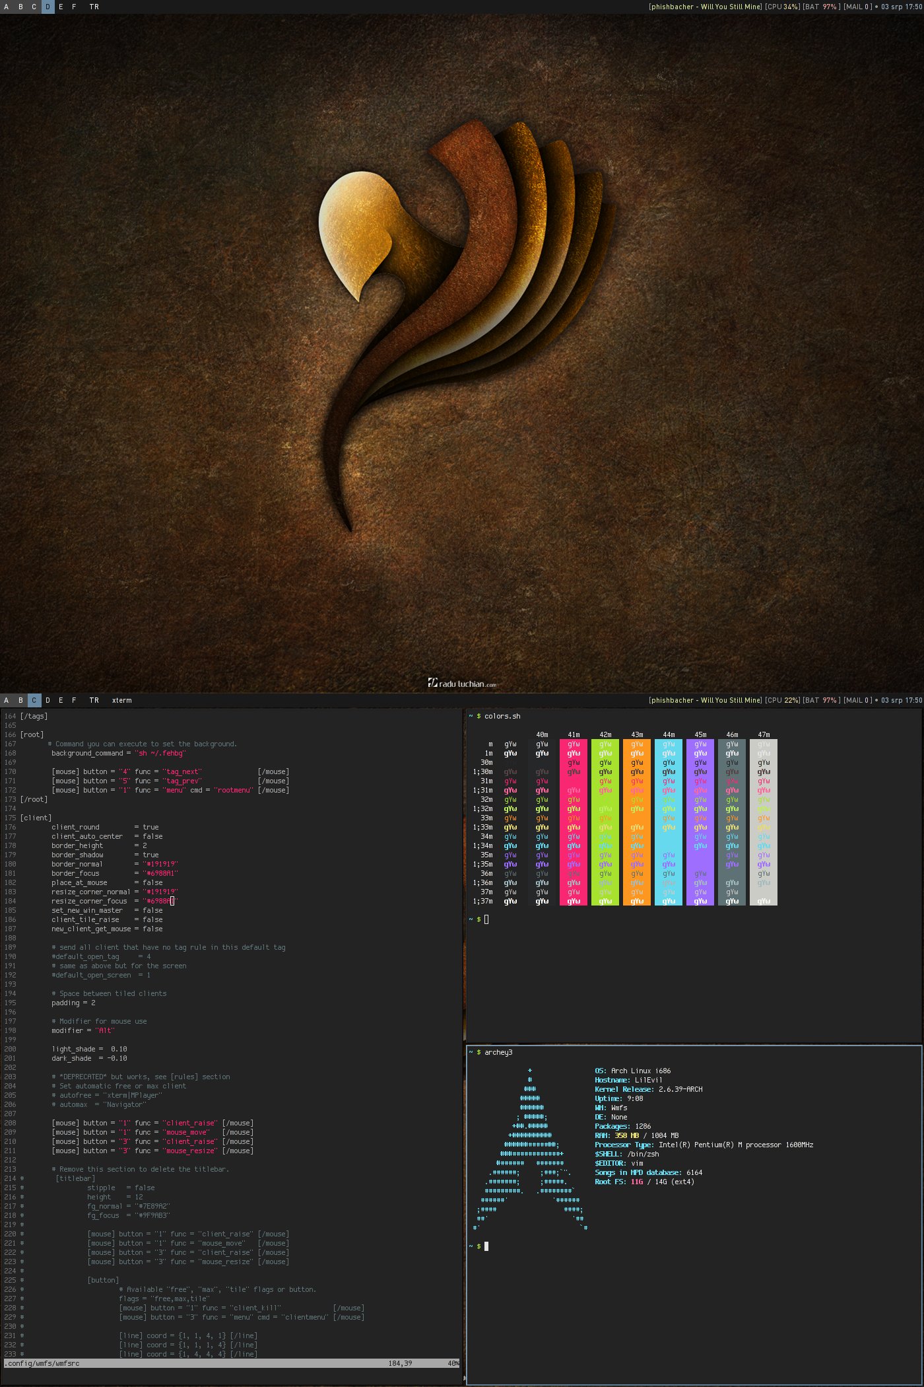Click the 'Songs in MPD database: 6164' line
The height and width of the screenshot is (1387, 924).
click(649, 1172)
